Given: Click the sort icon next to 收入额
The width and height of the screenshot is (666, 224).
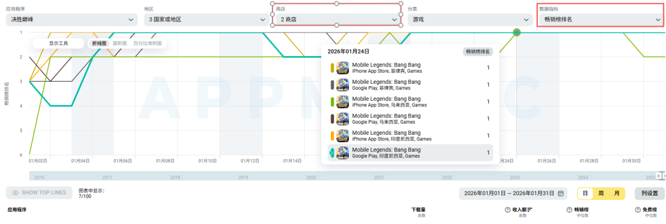Looking at the screenshot, I should pyautogui.click(x=530, y=210).
